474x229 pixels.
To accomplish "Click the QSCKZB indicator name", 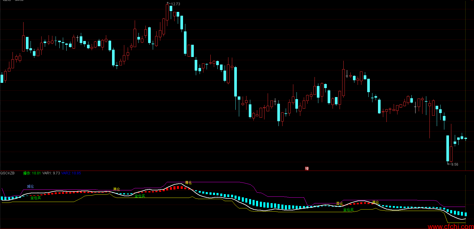I will tap(7, 173).
